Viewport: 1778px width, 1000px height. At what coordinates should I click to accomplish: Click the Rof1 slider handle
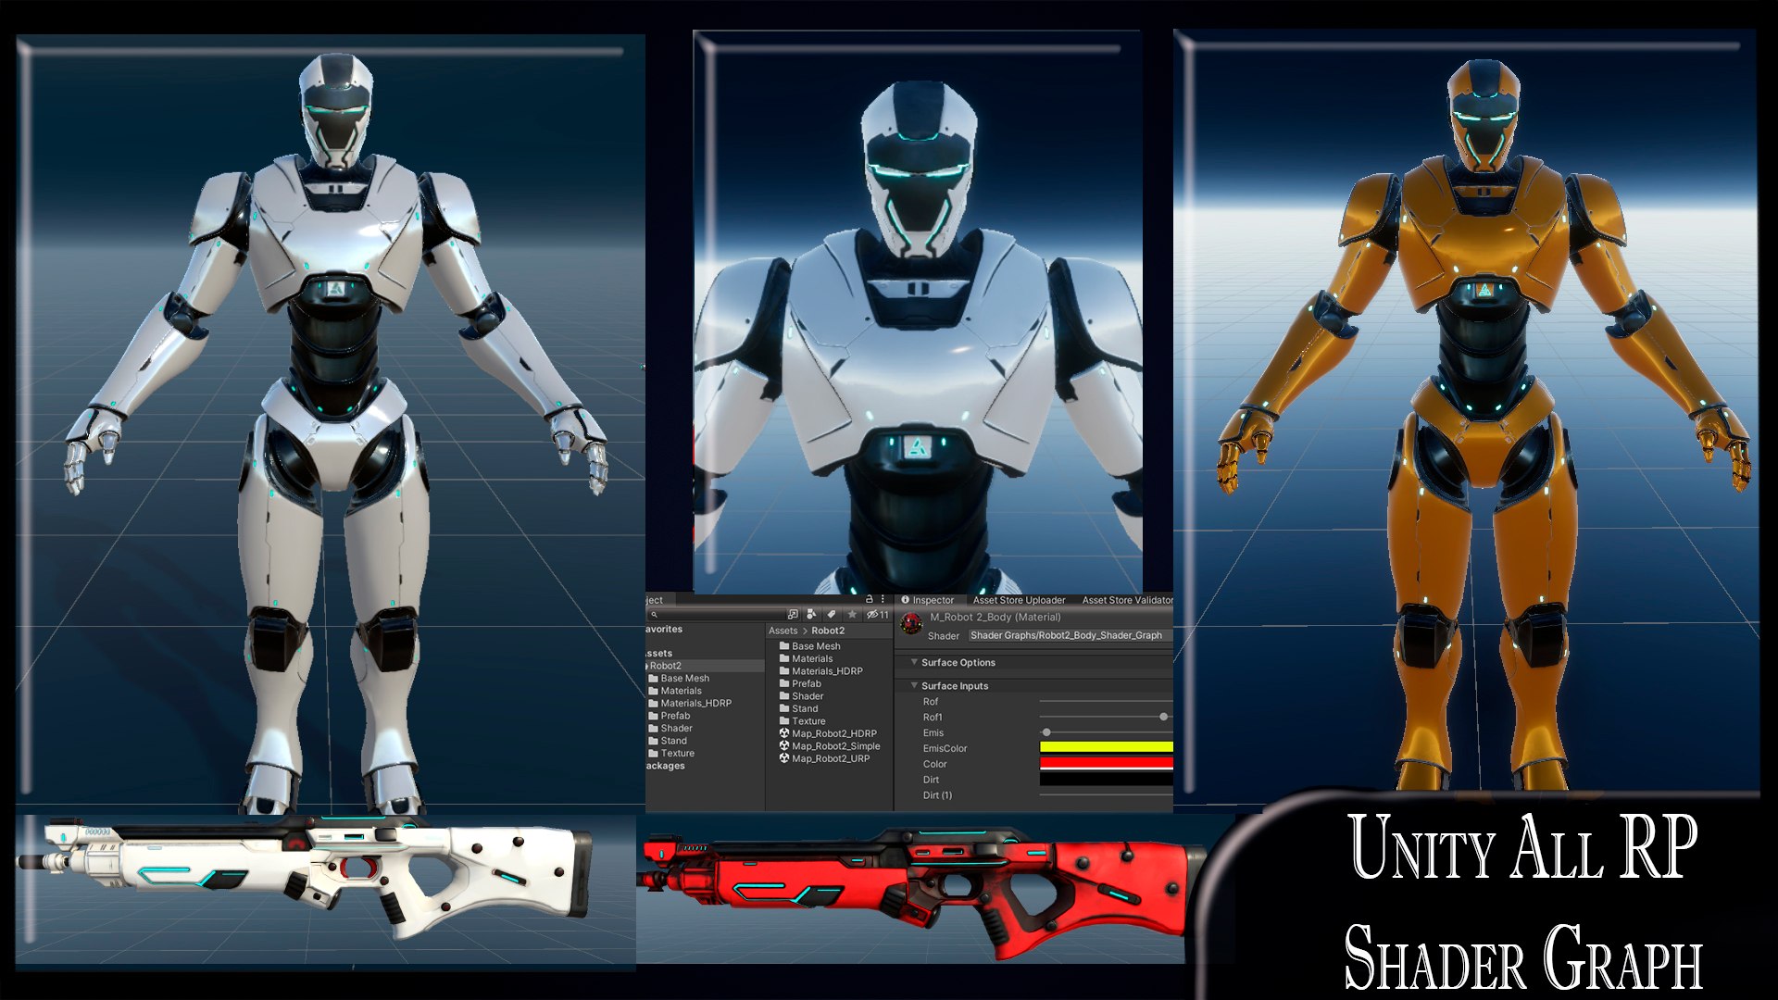[x=1163, y=717]
